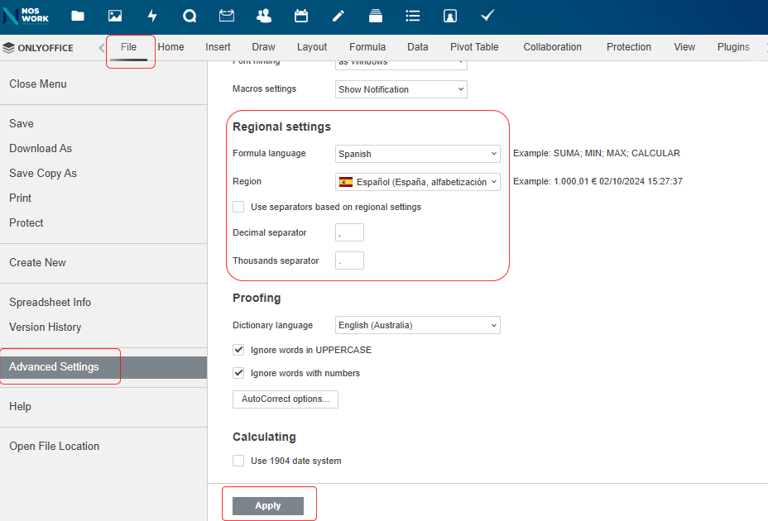The image size is (768, 521).
Task: Click the Apply button
Action: click(x=268, y=506)
